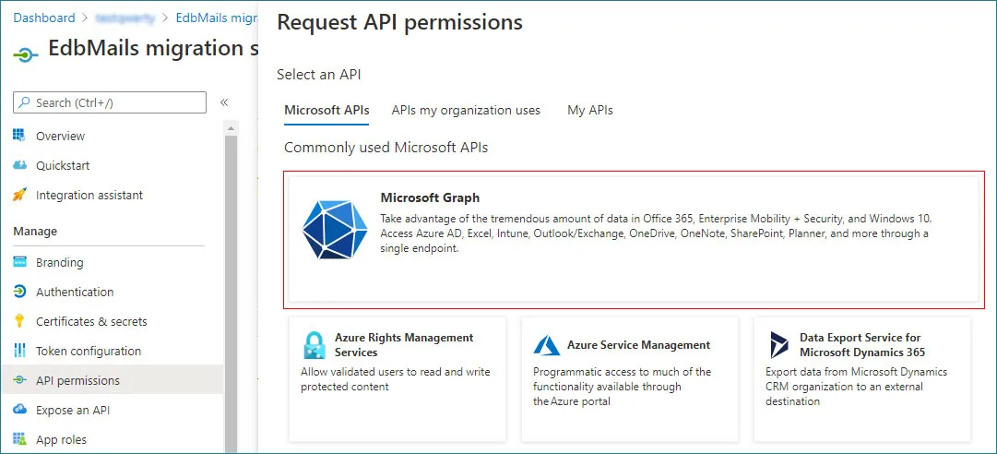Click the Manage section header
The image size is (997, 454).
(35, 232)
